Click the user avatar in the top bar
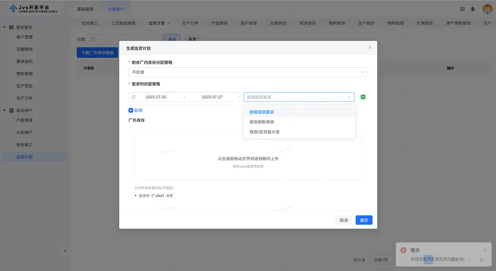Viewport: 496px width, 271px height. point(487,8)
